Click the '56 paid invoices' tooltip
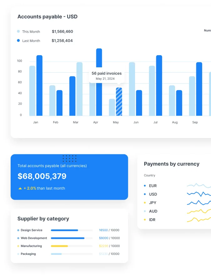 click(107, 76)
